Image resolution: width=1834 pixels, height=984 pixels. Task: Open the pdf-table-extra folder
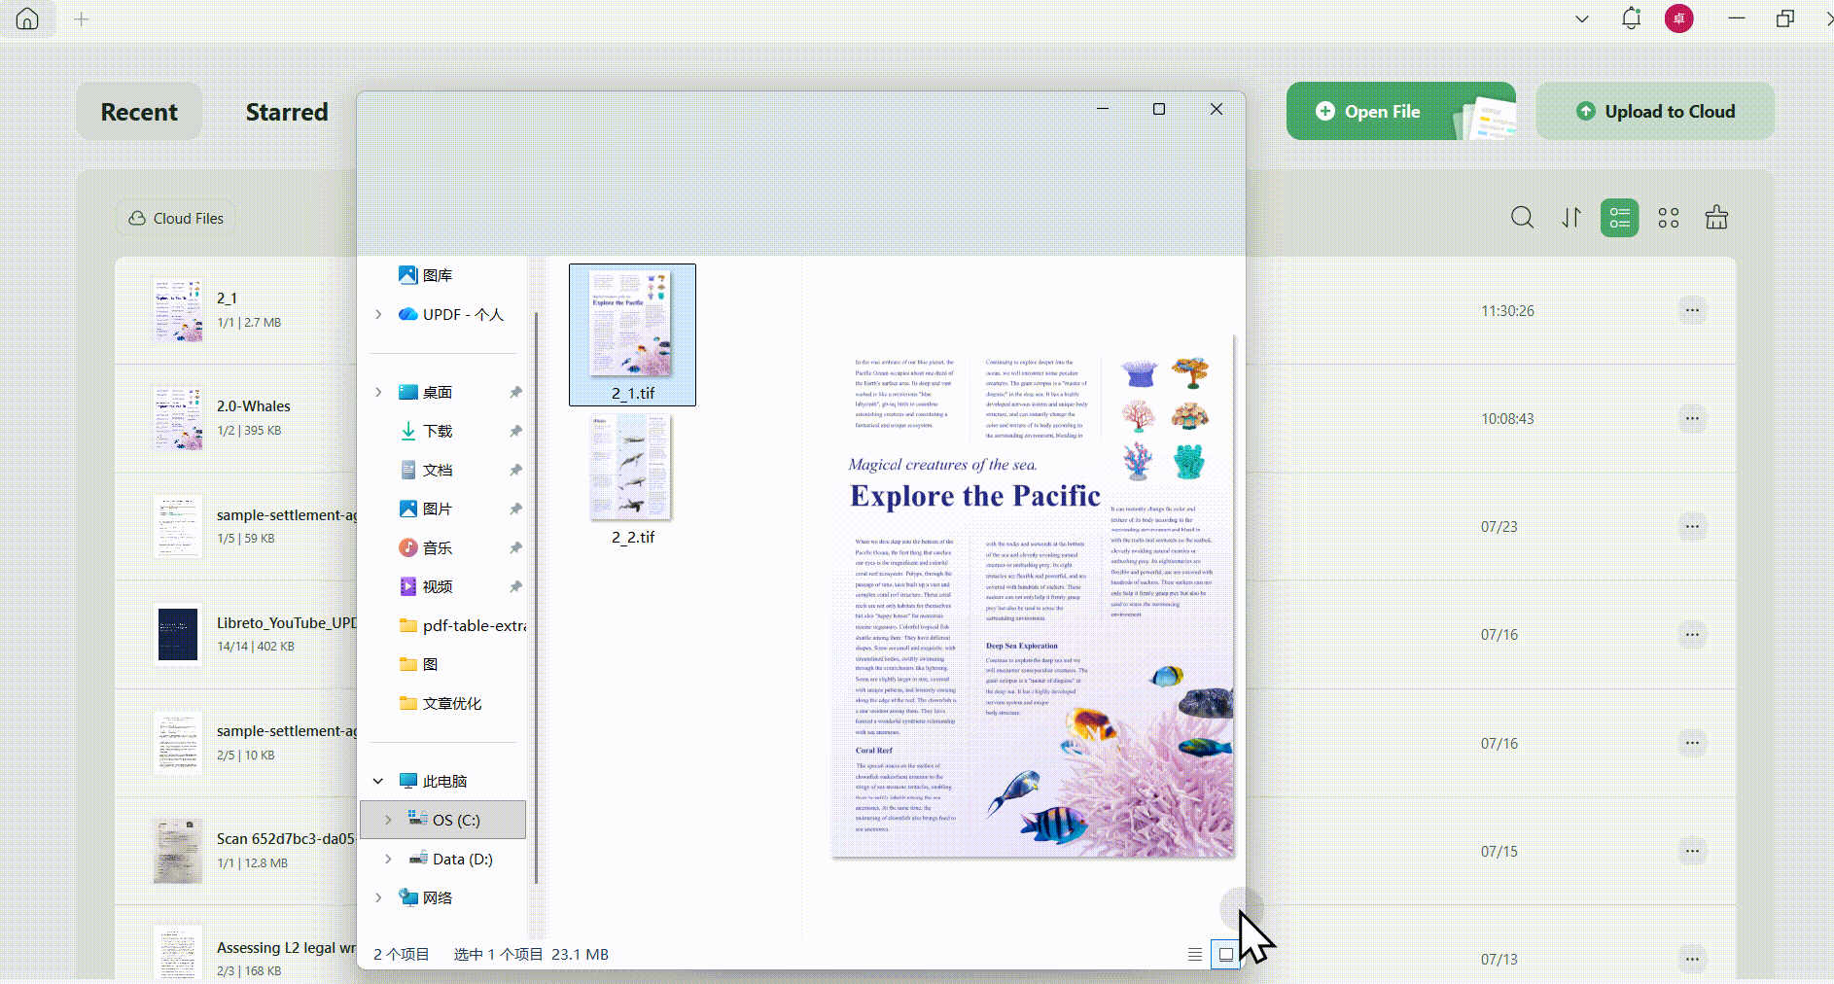462,625
